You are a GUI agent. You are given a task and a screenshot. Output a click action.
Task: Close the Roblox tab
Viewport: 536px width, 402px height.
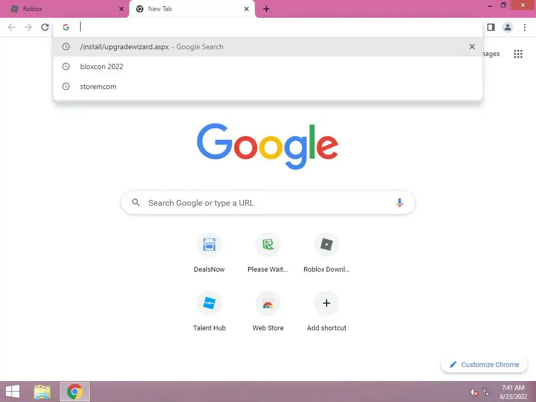(x=121, y=9)
